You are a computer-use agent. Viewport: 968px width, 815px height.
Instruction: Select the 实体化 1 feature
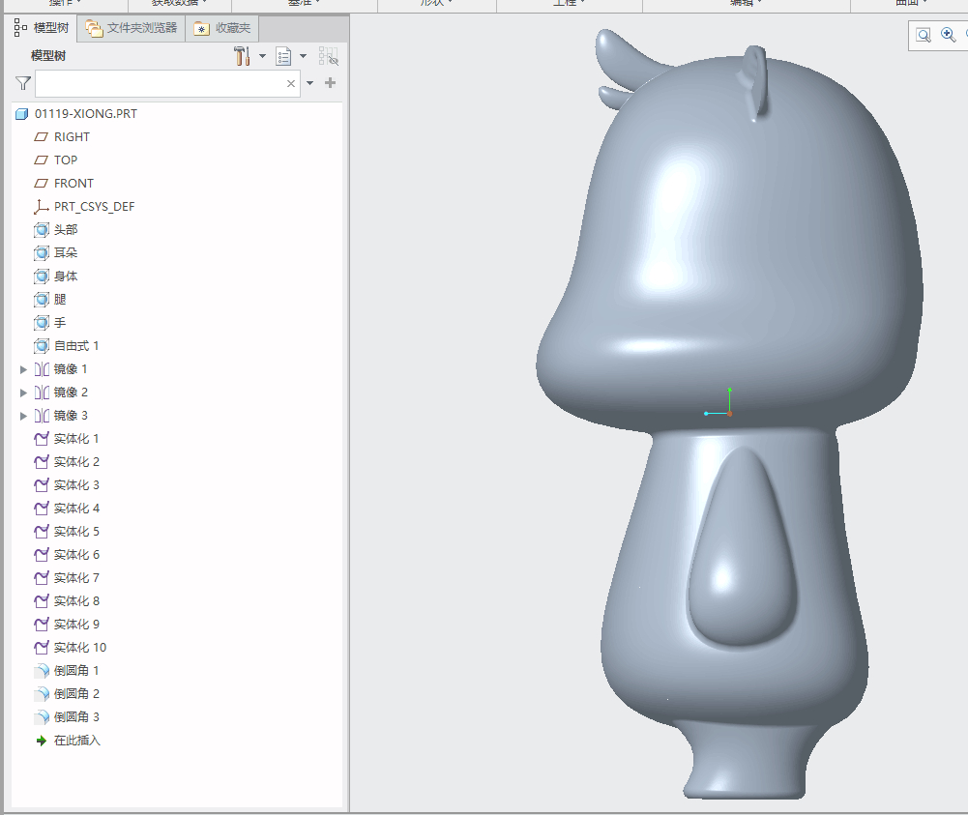point(67,439)
